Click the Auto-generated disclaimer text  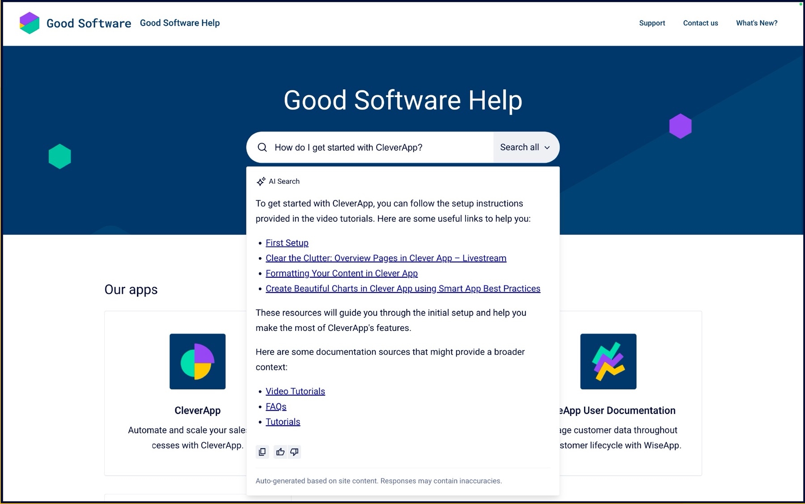pos(379,481)
